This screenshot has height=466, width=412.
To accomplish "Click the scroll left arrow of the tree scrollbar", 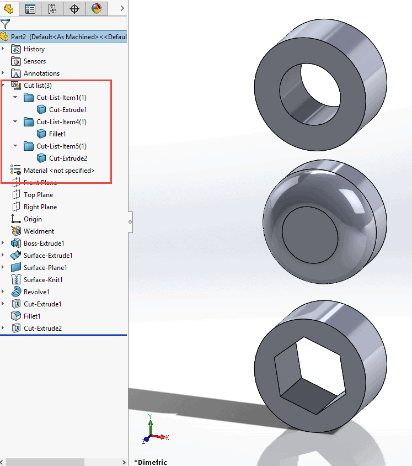I will (2, 462).
